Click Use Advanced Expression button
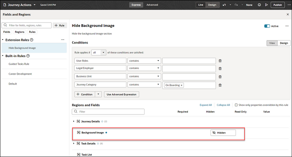This screenshot has height=157, width=292. point(121,94)
